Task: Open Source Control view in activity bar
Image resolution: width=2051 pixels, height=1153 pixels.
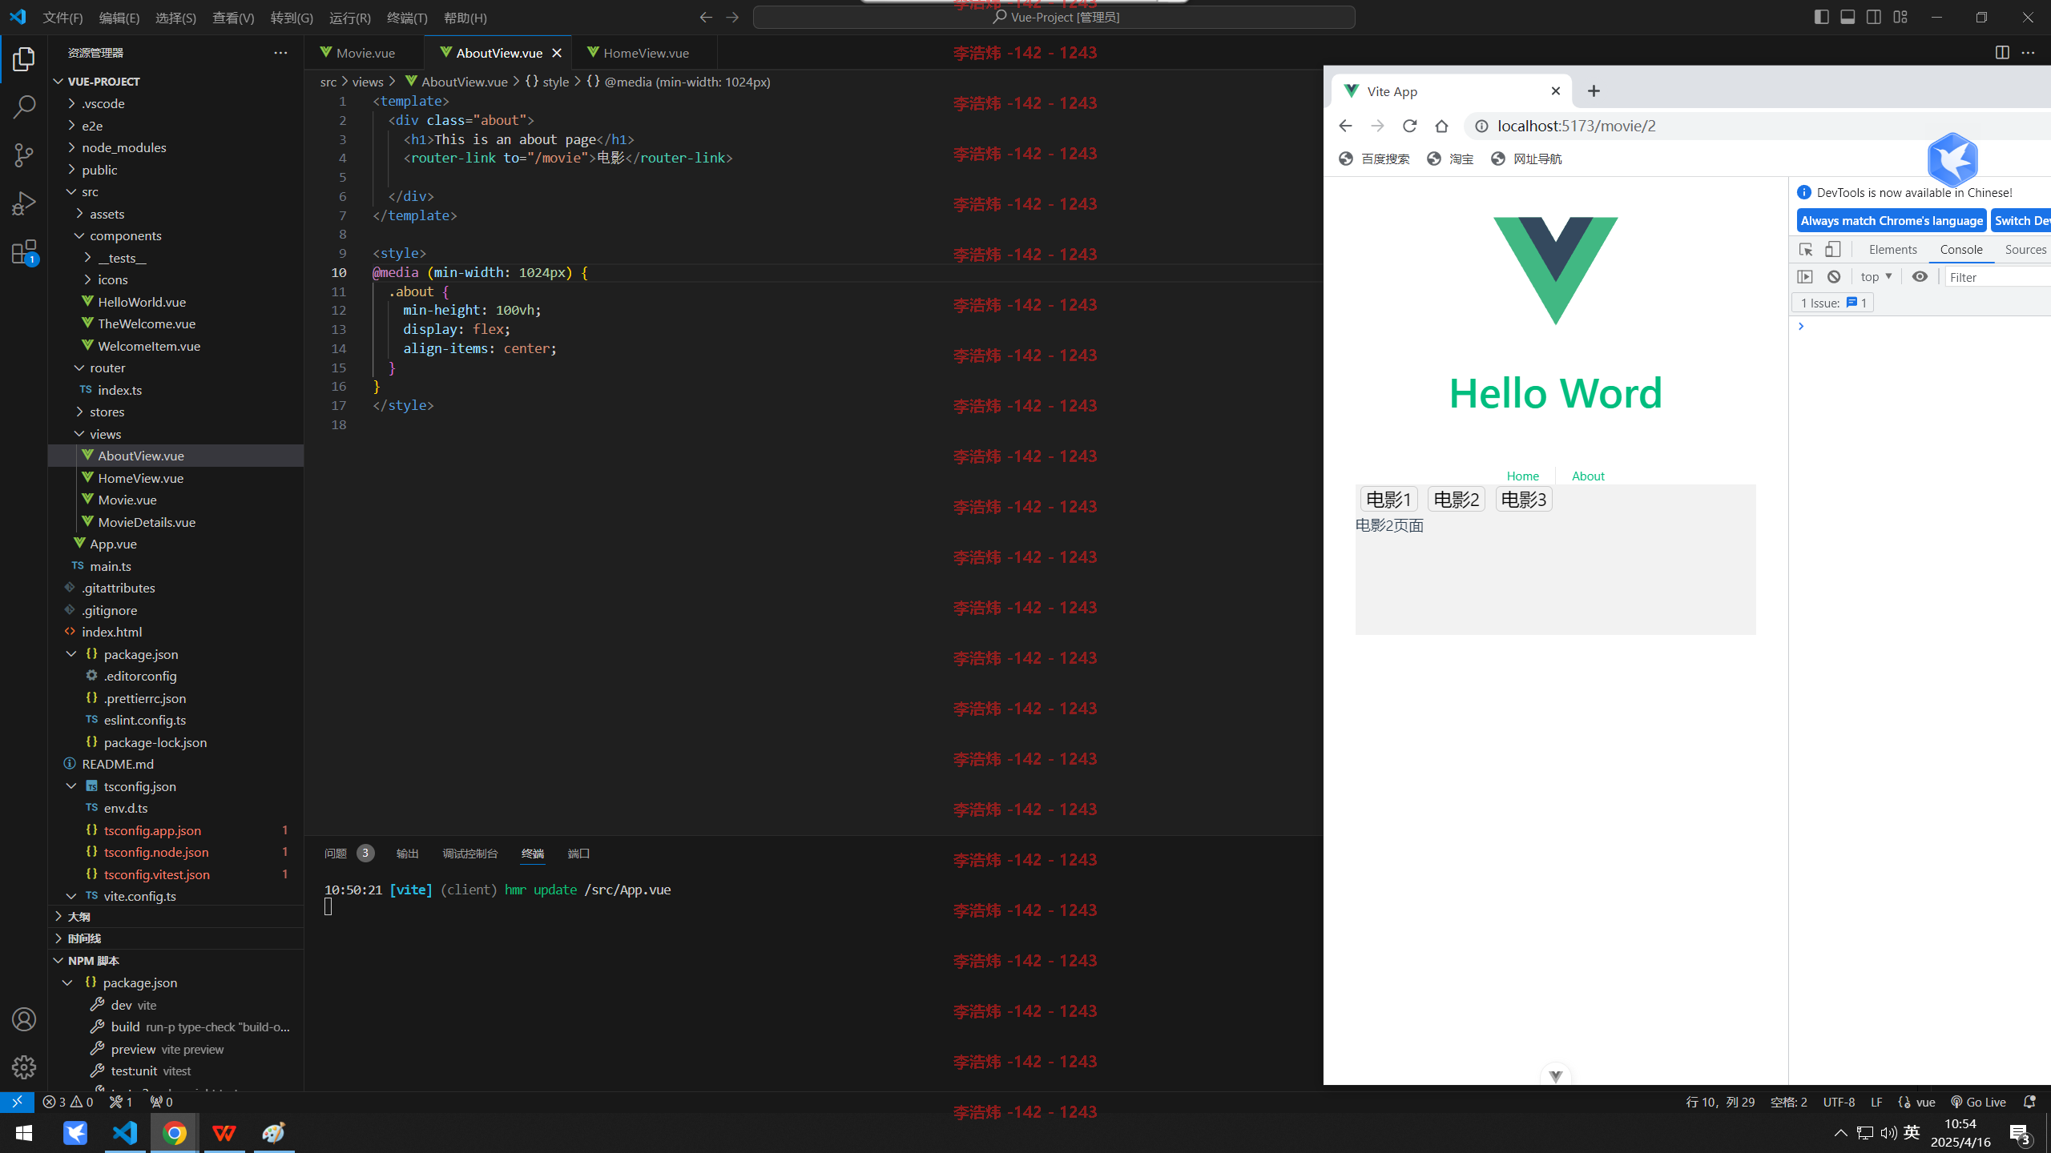Action: click(24, 155)
